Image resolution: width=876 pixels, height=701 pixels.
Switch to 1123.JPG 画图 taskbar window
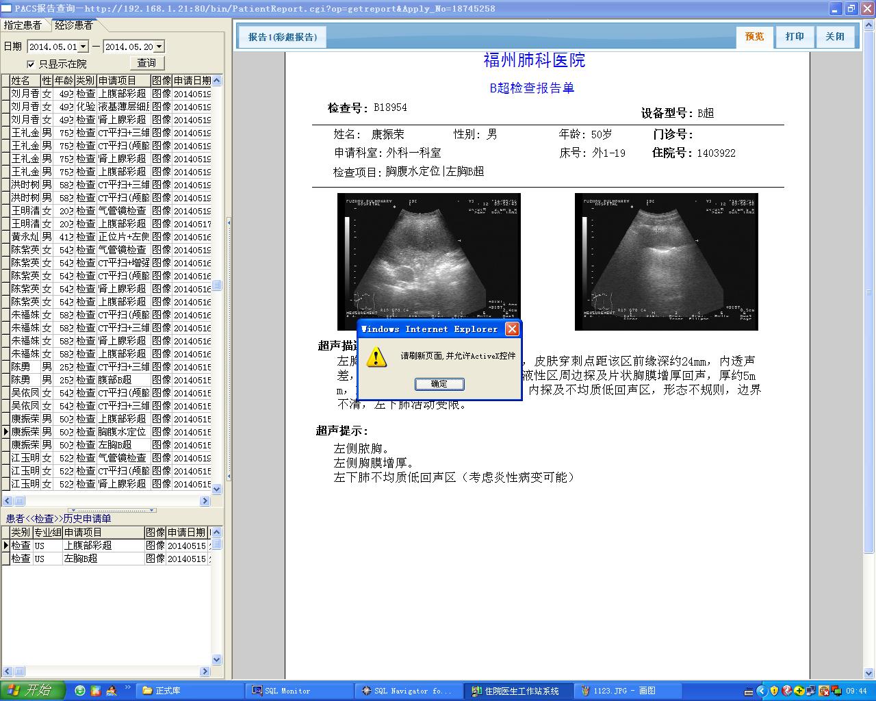click(628, 691)
